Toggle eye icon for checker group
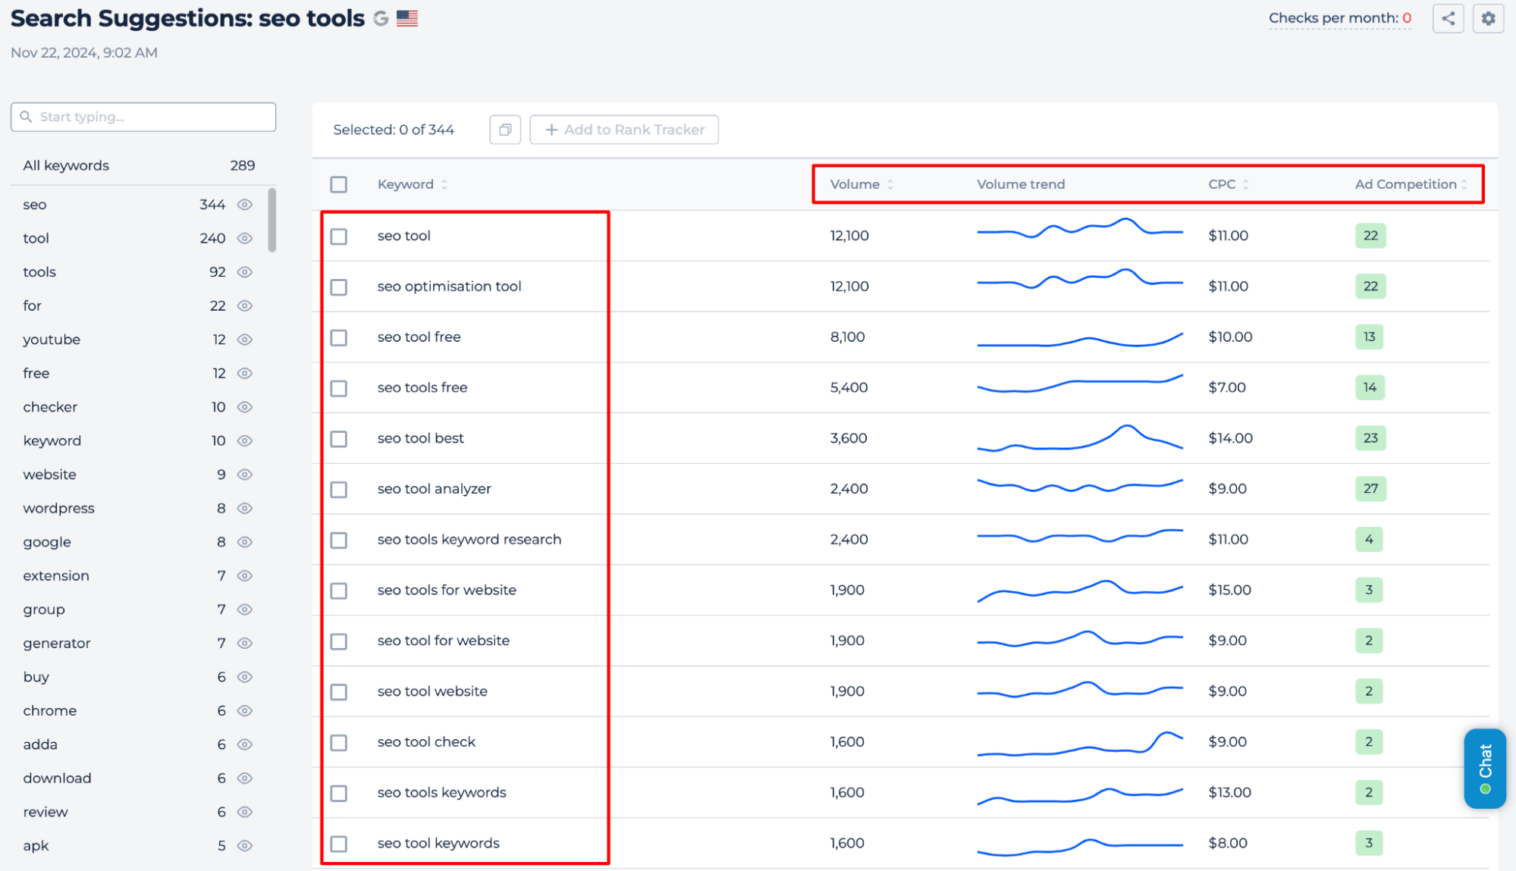This screenshot has height=871, width=1516. 244,407
